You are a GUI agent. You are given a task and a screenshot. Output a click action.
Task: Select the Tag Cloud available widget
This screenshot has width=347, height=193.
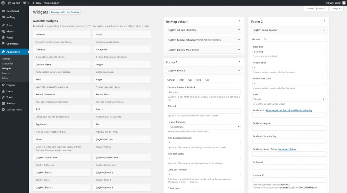[62, 124]
